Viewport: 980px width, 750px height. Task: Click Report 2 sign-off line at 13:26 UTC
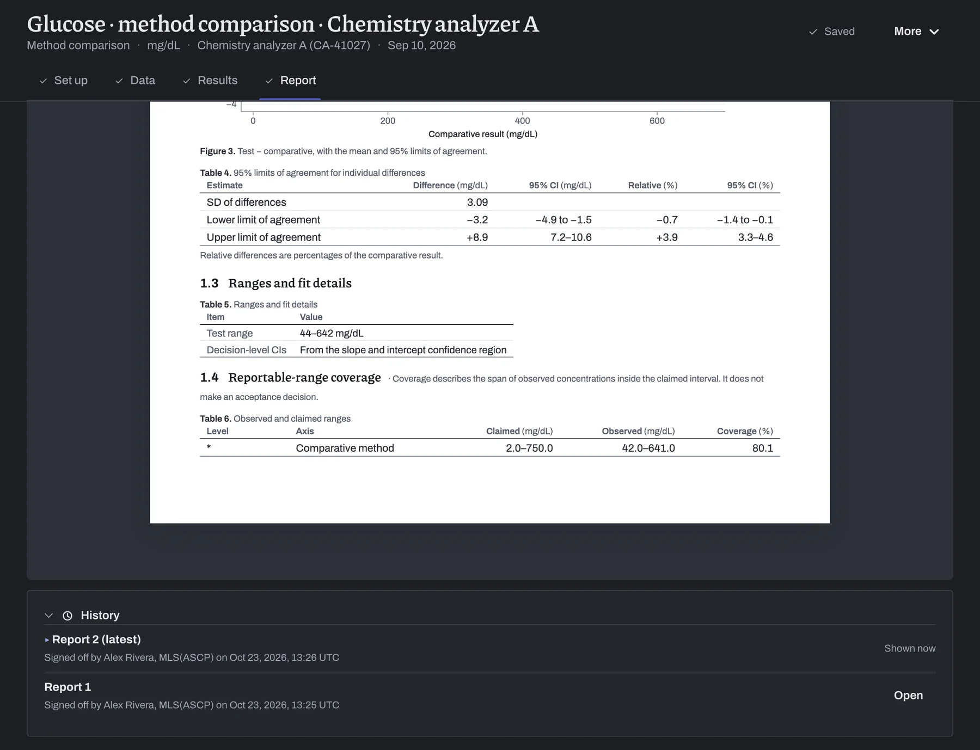click(x=192, y=657)
